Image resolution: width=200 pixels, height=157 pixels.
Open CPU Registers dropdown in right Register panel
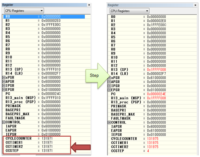(129, 11)
